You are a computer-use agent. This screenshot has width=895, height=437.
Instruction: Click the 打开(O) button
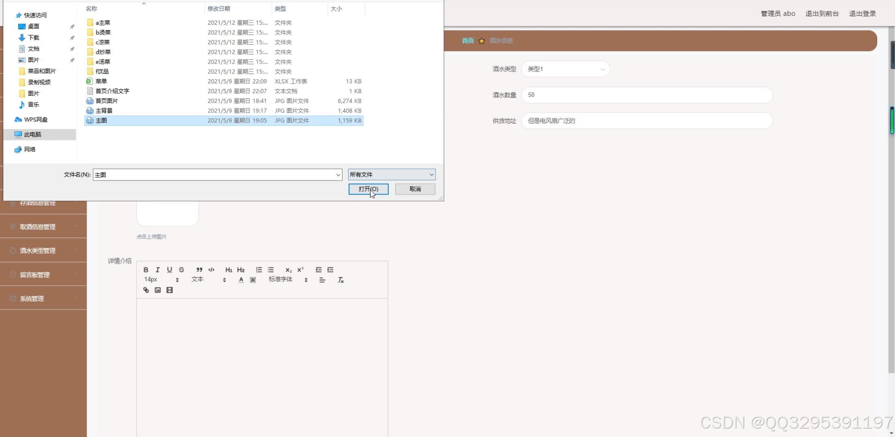pyautogui.click(x=368, y=189)
